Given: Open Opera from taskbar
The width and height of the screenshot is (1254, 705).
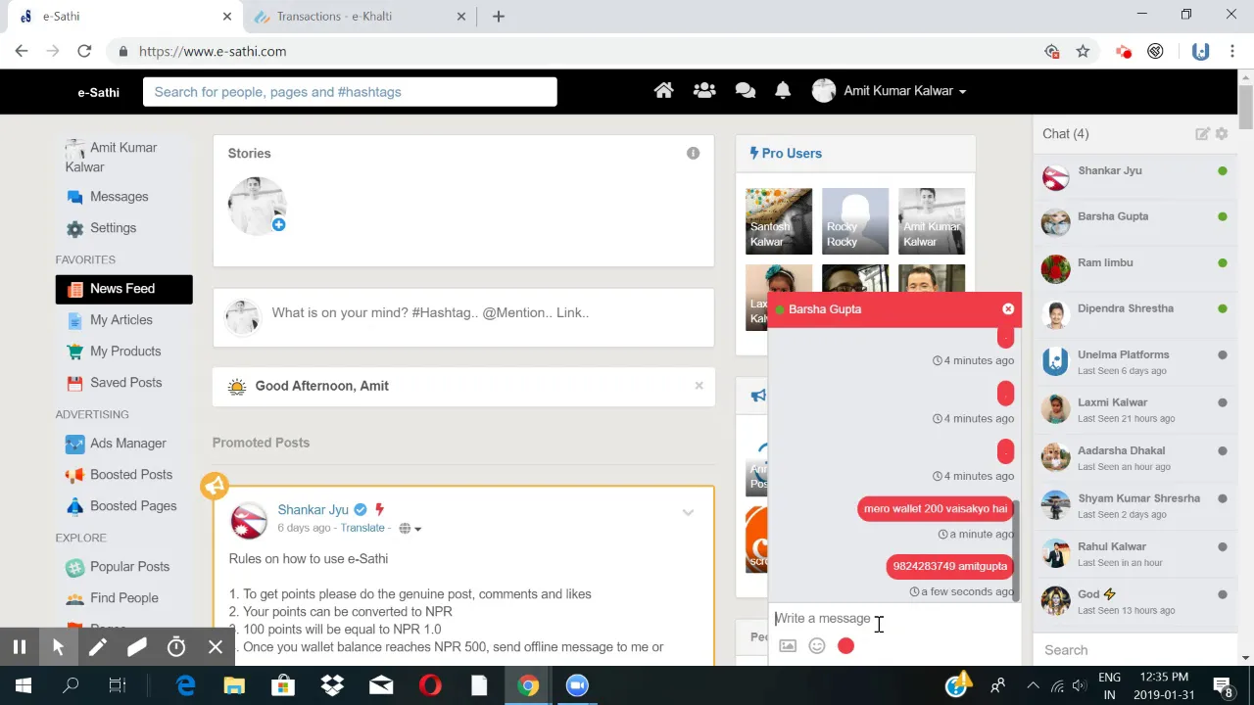Looking at the screenshot, I should [x=430, y=685].
